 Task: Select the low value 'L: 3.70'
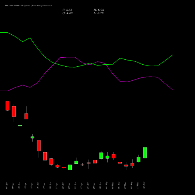click(99, 13)
